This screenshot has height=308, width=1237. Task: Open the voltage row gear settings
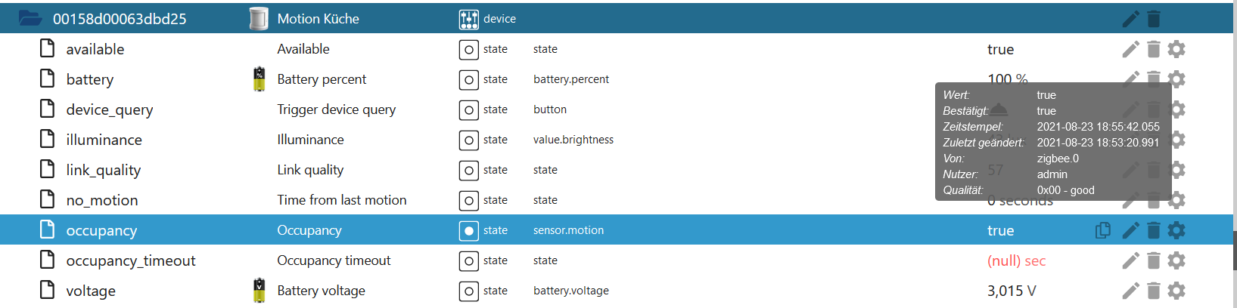tap(1176, 291)
